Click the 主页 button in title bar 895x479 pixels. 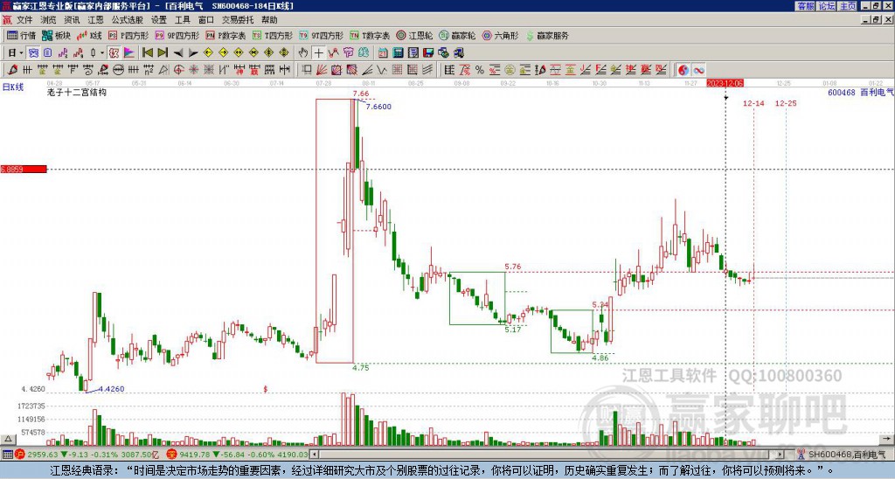[848, 6]
